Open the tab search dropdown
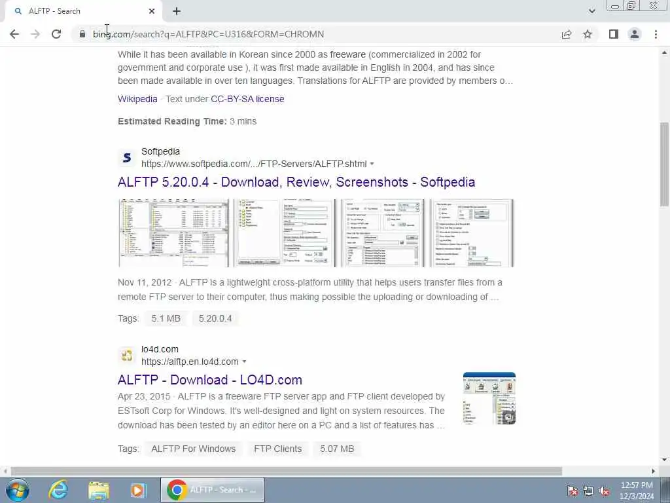 [x=591, y=11]
